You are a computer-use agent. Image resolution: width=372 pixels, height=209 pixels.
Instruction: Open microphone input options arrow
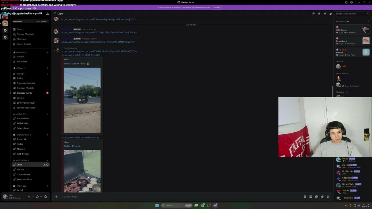click(x=32, y=197)
